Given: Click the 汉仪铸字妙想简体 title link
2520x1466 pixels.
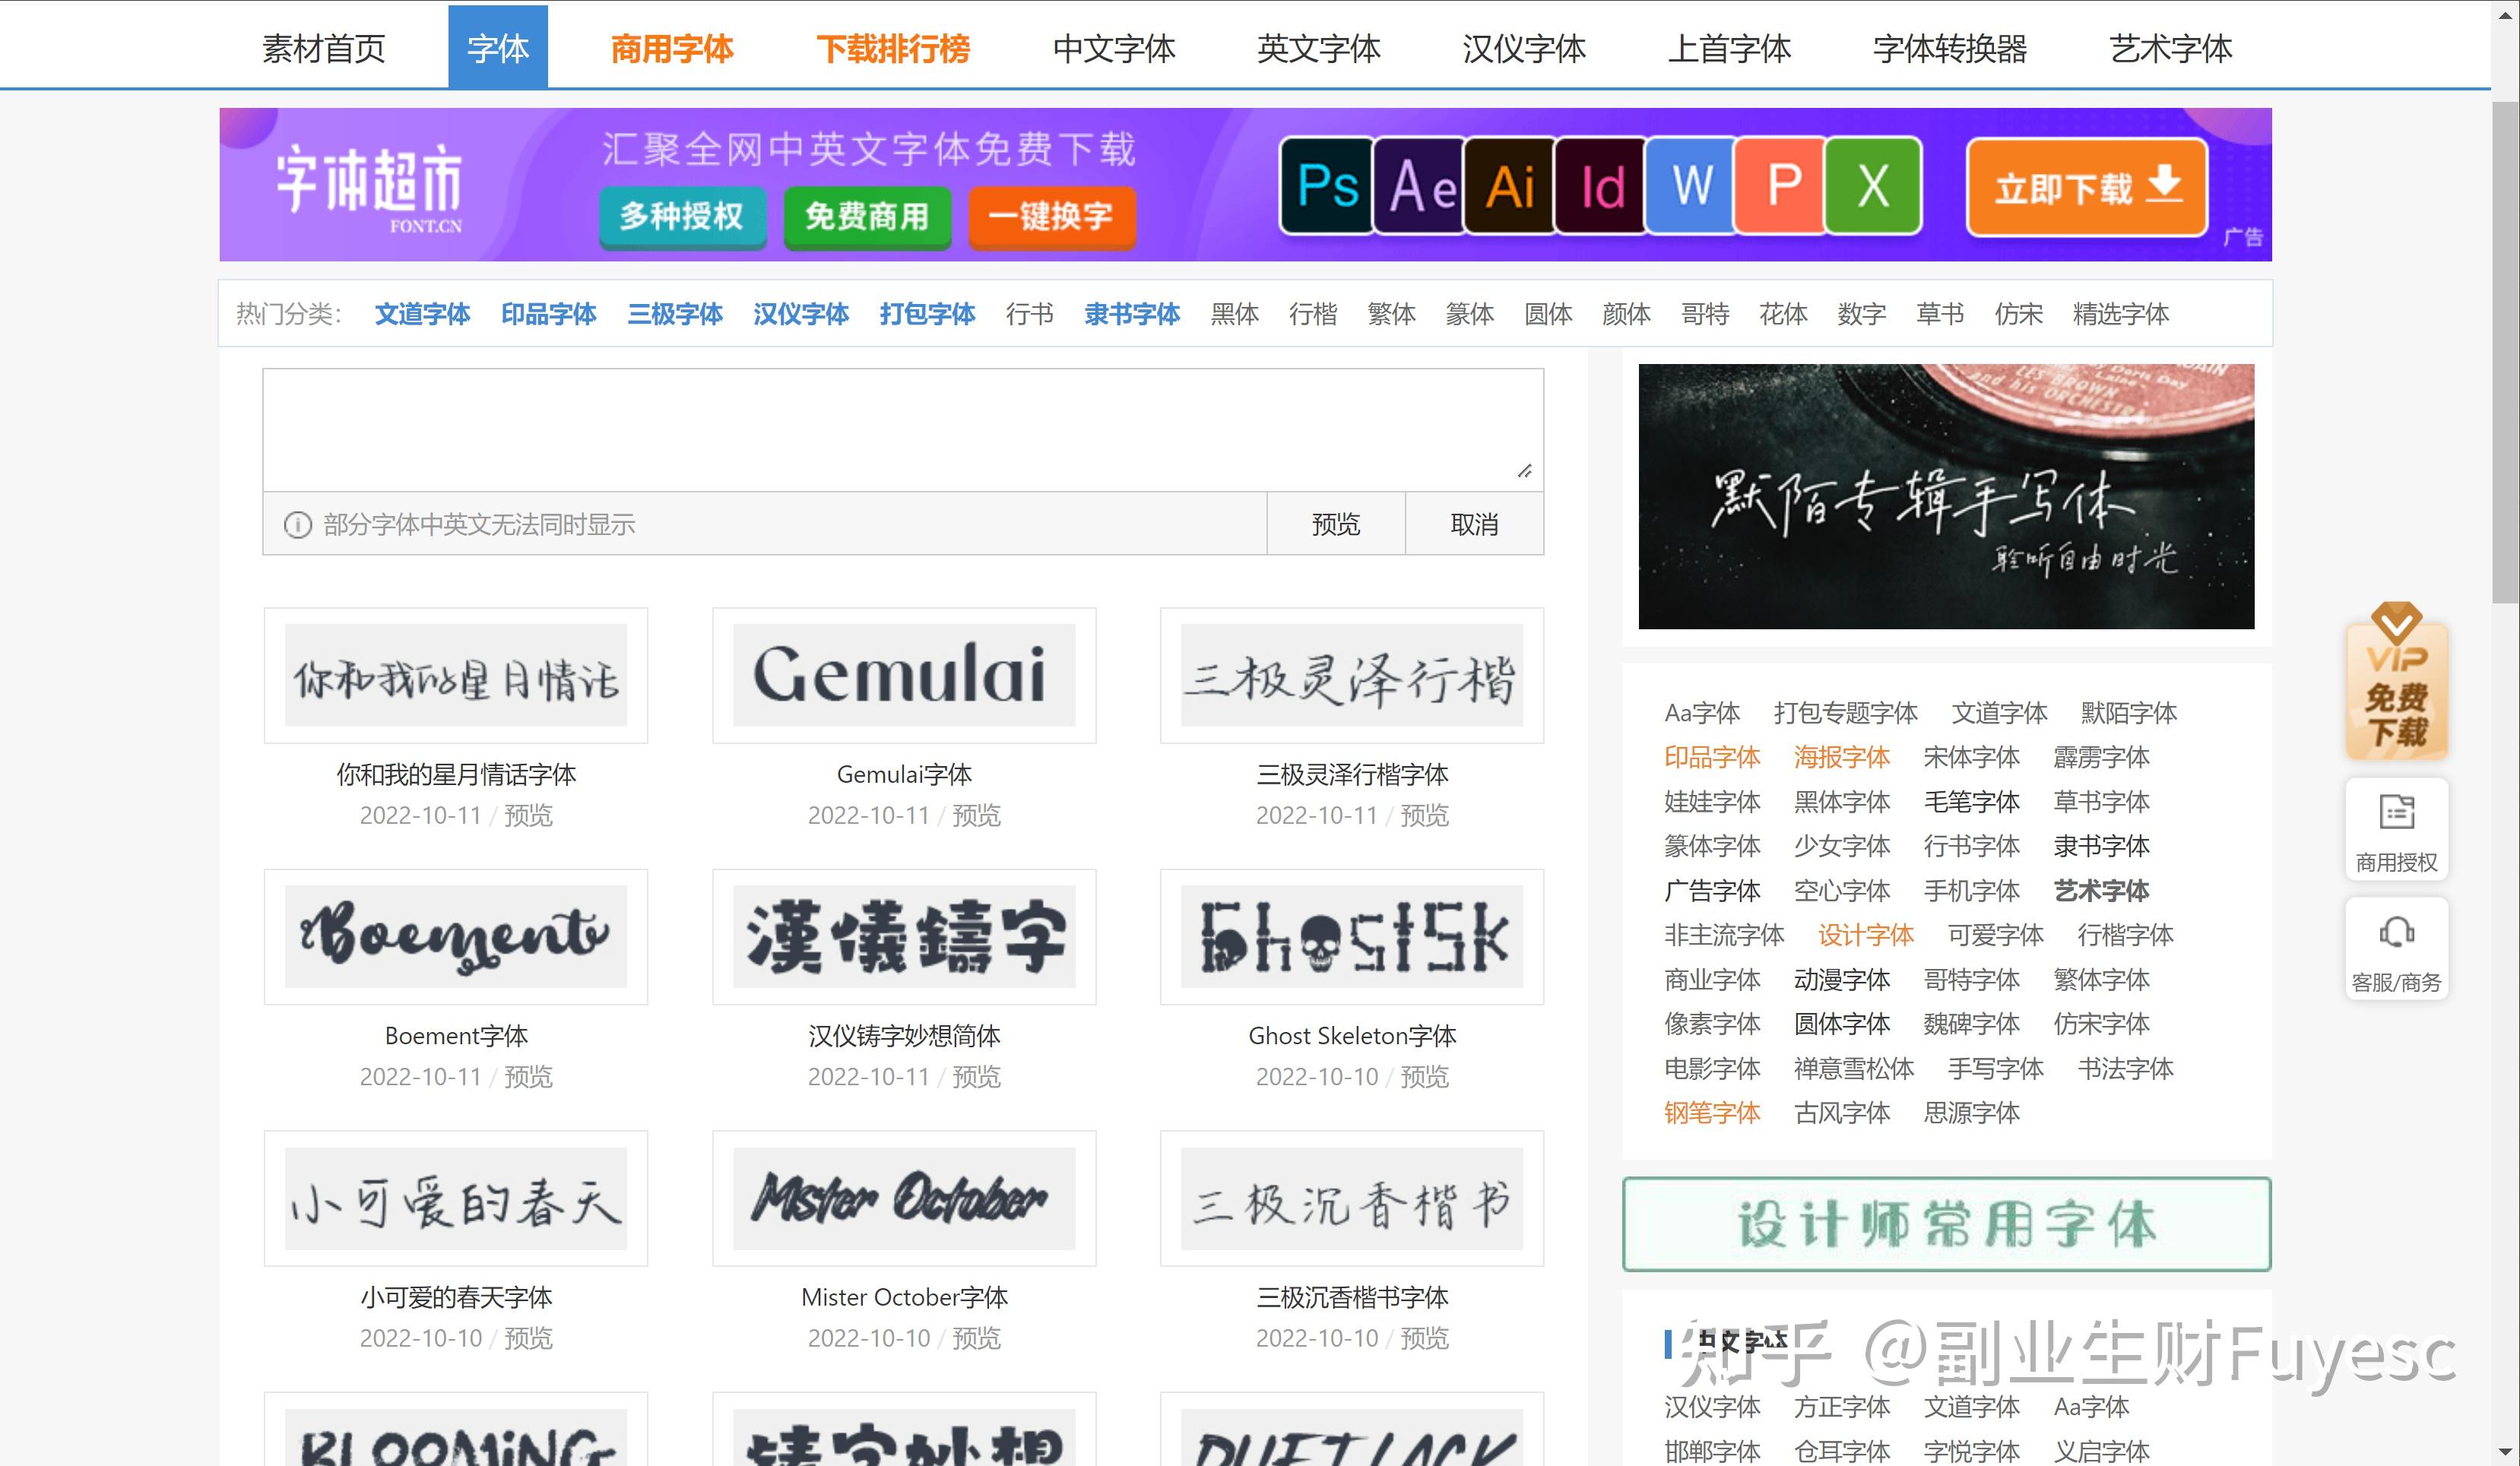Looking at the screenshot, I should coord(904,1035).
